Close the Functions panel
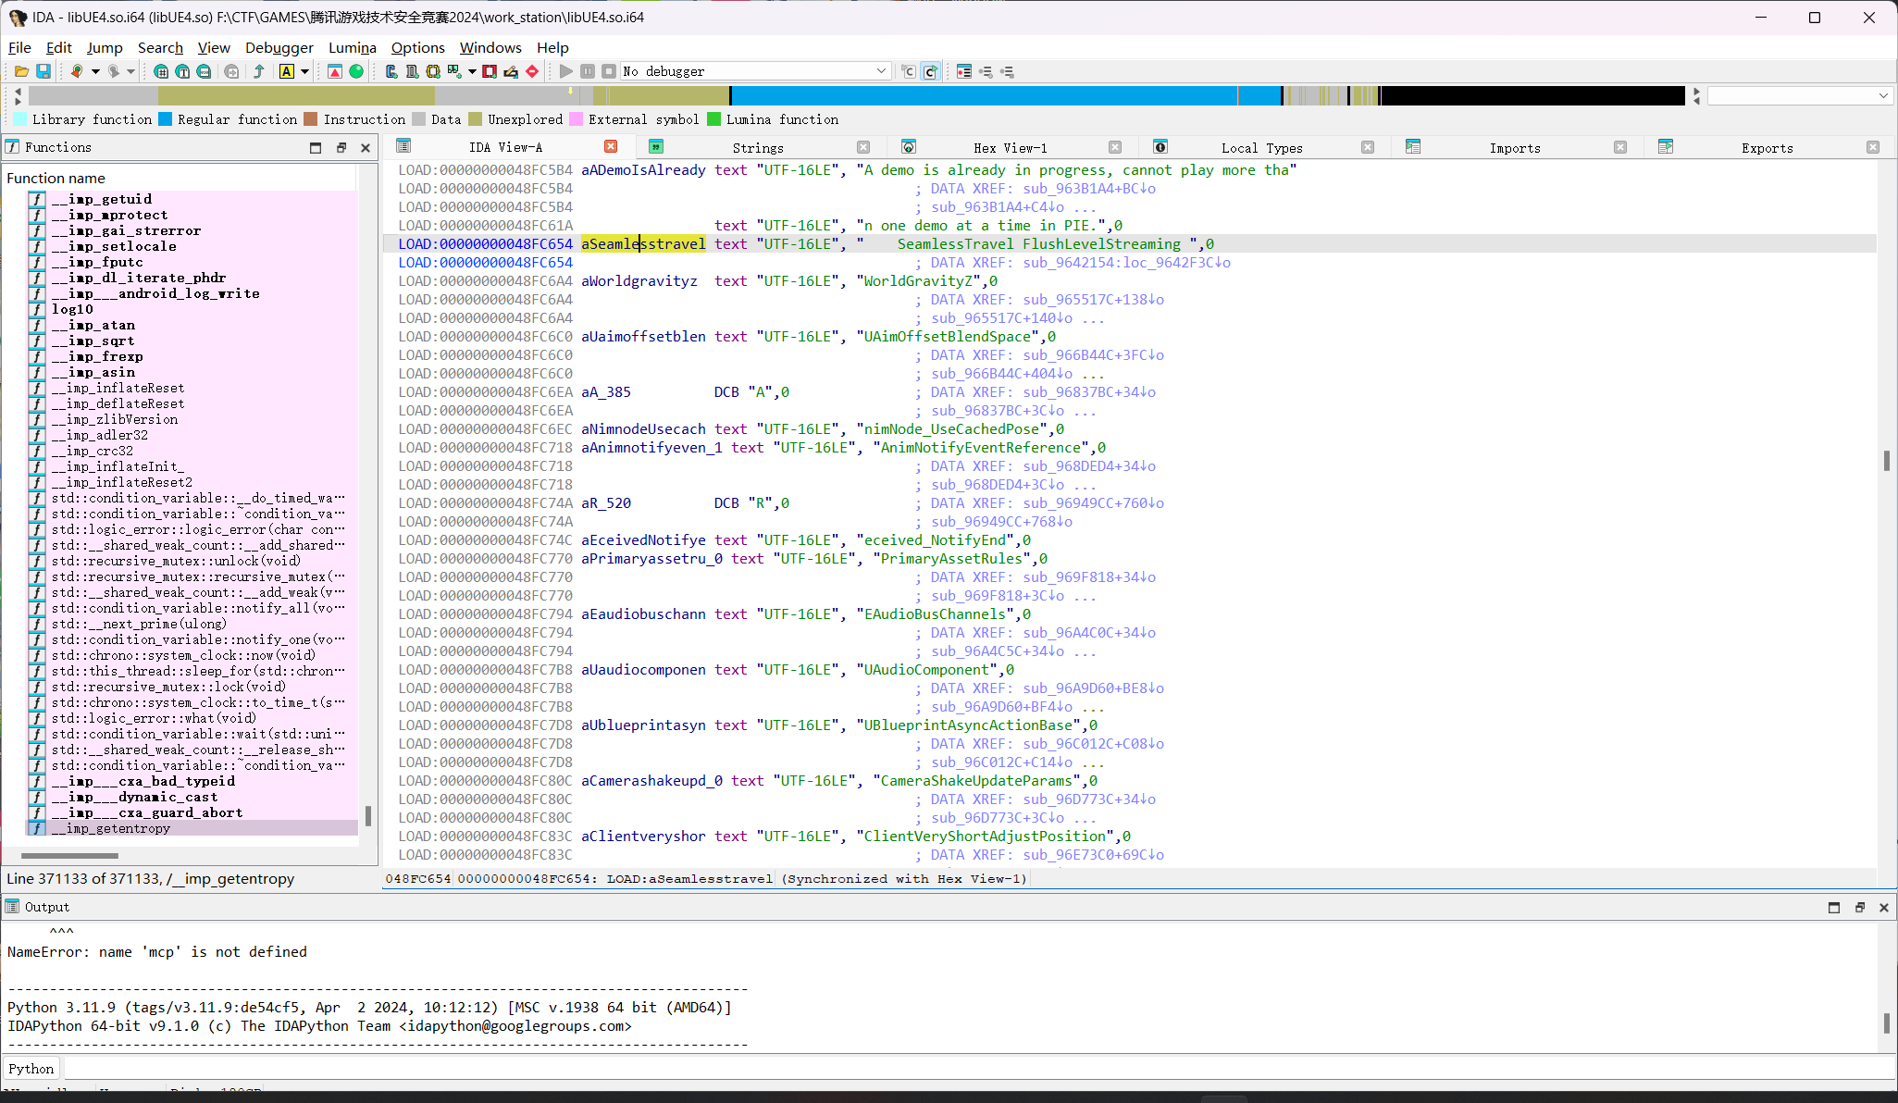The width and height of the screenshot is (1898, 1103). [x=366, y=147]
